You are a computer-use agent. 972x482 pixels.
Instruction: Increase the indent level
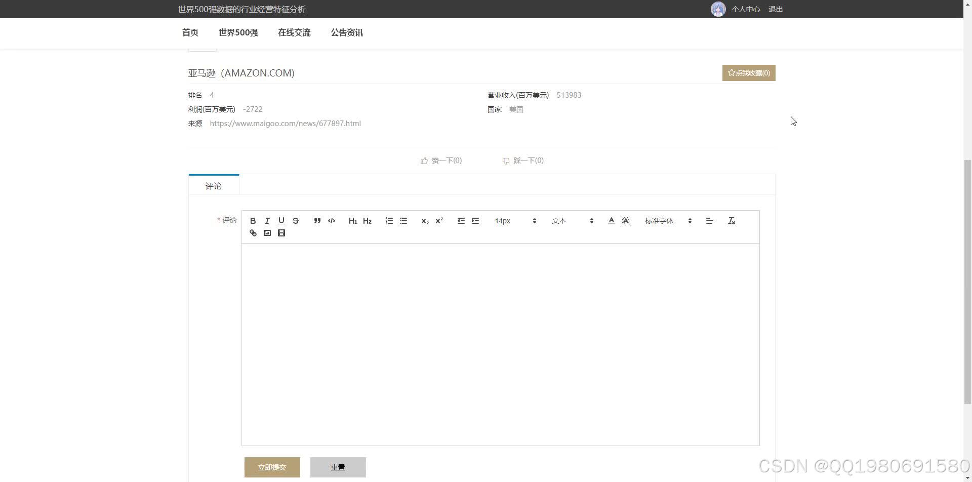pos(475,221)
